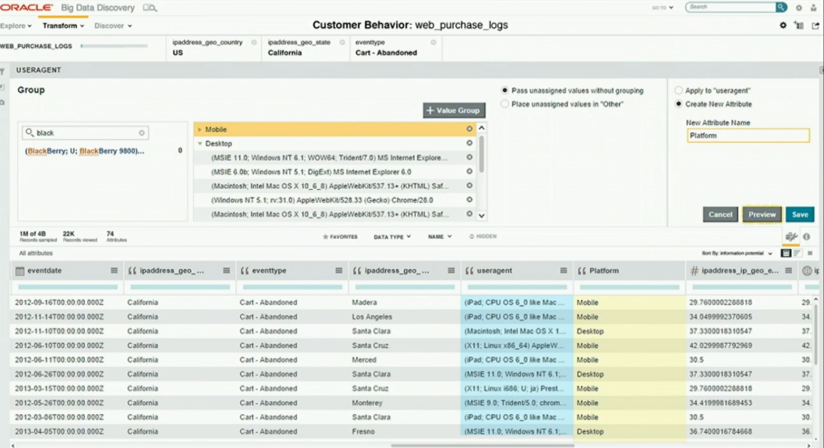
Task: Clear the 'black' search text
Action: pos(141,133)
